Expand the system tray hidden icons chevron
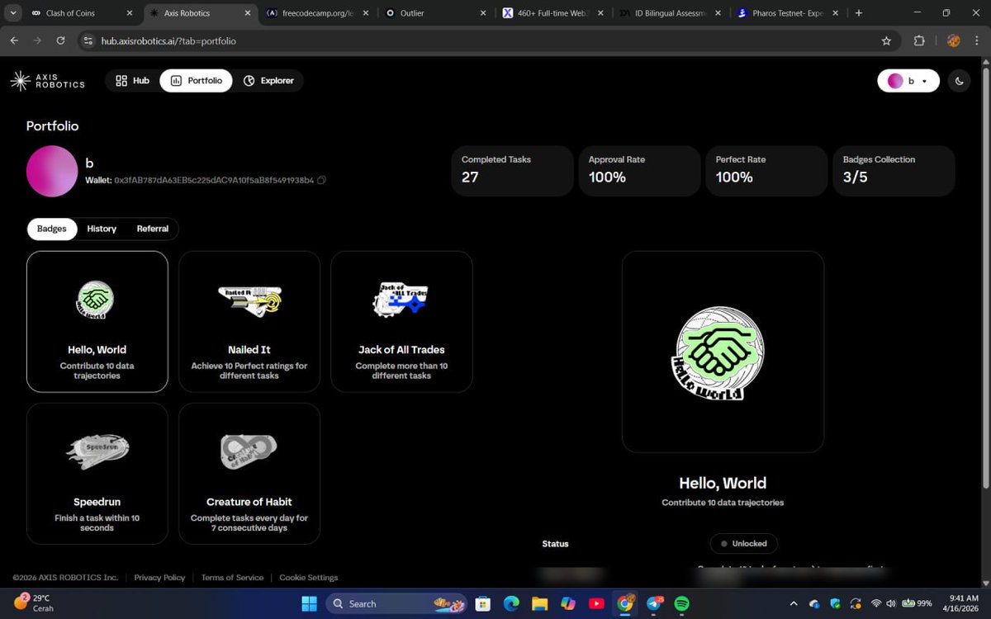Screen dimensions: 991x619 click(x=794, y=603)
